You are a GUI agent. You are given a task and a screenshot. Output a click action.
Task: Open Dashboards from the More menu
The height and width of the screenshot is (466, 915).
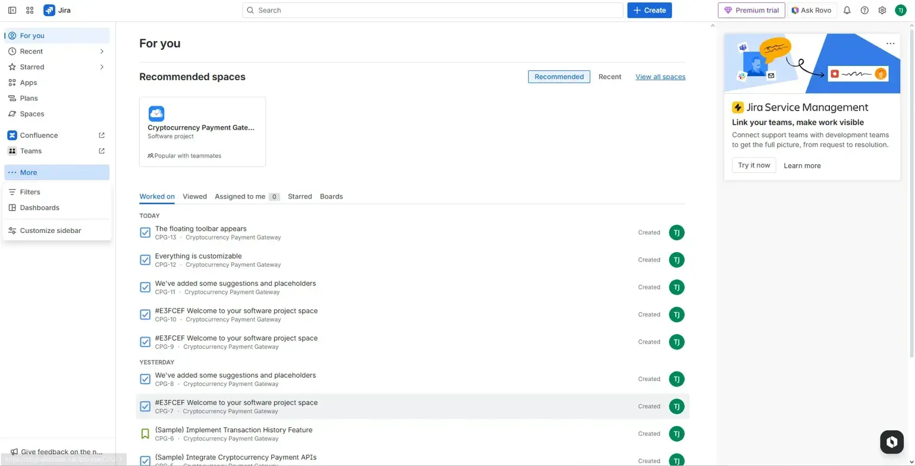coord(39,207)
